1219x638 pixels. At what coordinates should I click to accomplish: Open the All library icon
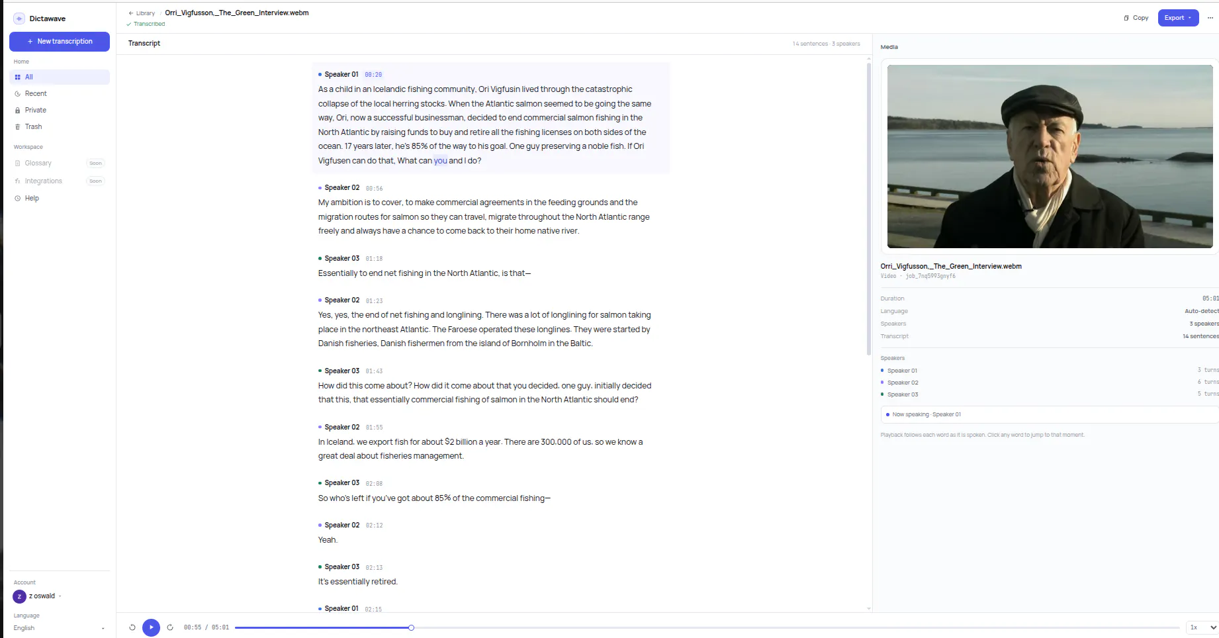pyautogui.click(x=18, y=77)
